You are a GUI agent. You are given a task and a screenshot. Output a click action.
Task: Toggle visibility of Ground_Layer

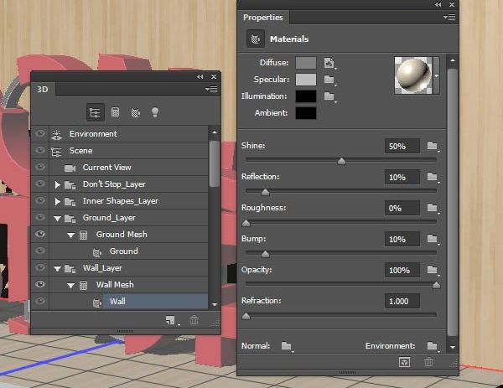pyautogui.click(x=40, y=217)
